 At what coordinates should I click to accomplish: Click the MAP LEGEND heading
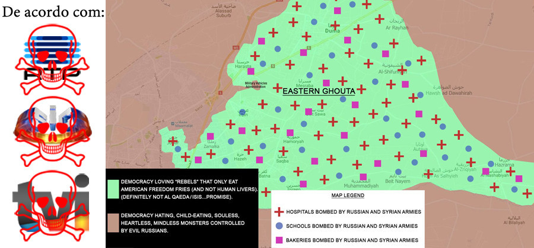point(348,196)
